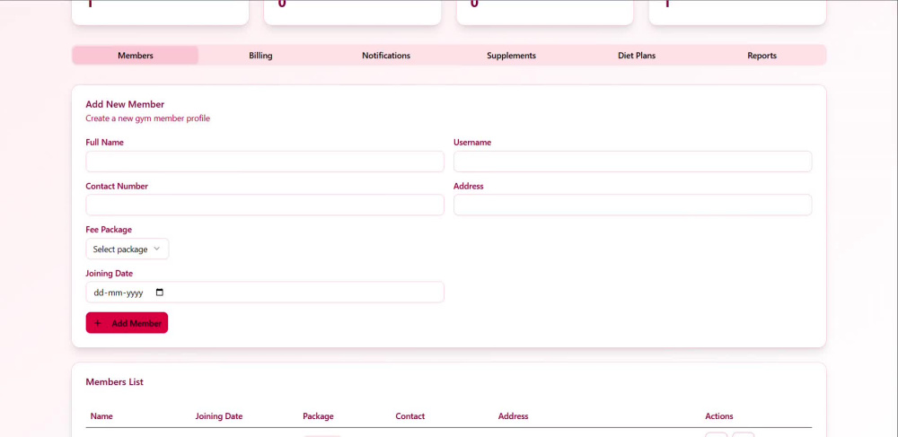Click the Contact Number field
The width and height of the screenshot is (898, 437).
[x=265, y=205]
